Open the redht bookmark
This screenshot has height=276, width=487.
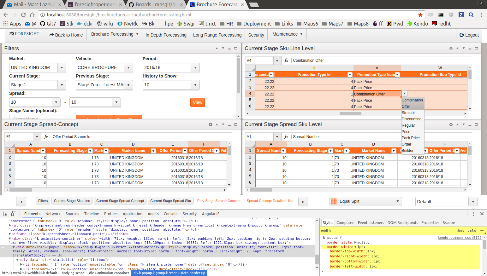coord(441,24)
